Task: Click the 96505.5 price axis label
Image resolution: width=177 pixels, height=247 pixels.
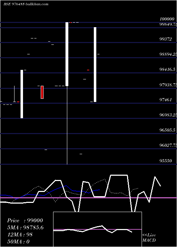Action: click(x=167, y=130)
